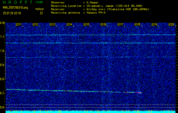Image resolution: width=178 pixels, height=113 pixels.
Task: Click the date stamp 25.07.29 03:10
Action: coord(12,13)
